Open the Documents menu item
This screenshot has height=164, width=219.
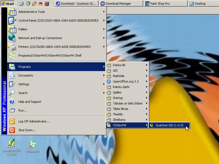(x=56, y=75)
